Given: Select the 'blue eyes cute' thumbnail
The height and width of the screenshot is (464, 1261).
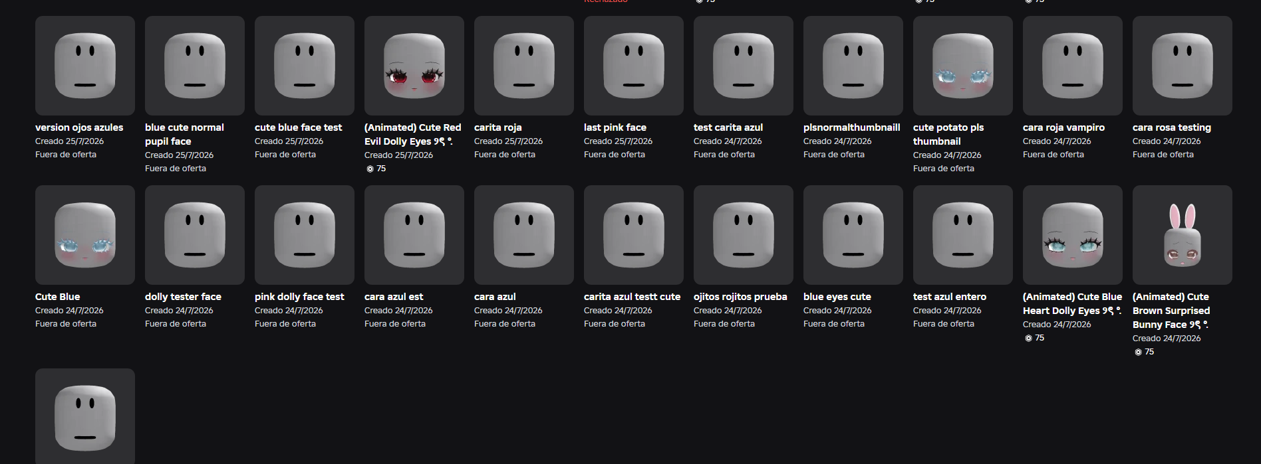Looking at the screenshot, I should coord(853,235).
